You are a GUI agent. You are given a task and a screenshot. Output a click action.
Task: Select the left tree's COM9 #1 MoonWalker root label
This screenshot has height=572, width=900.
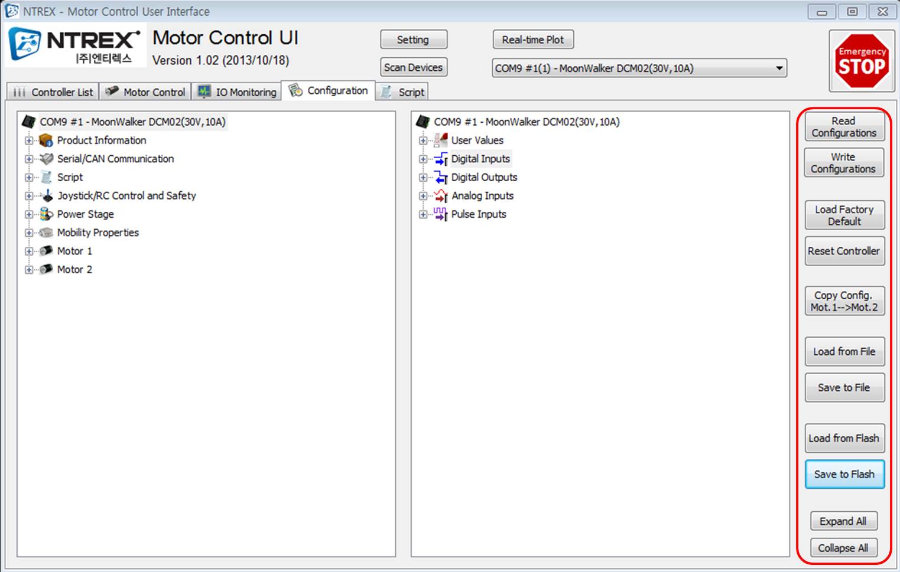tap(133, 122)
